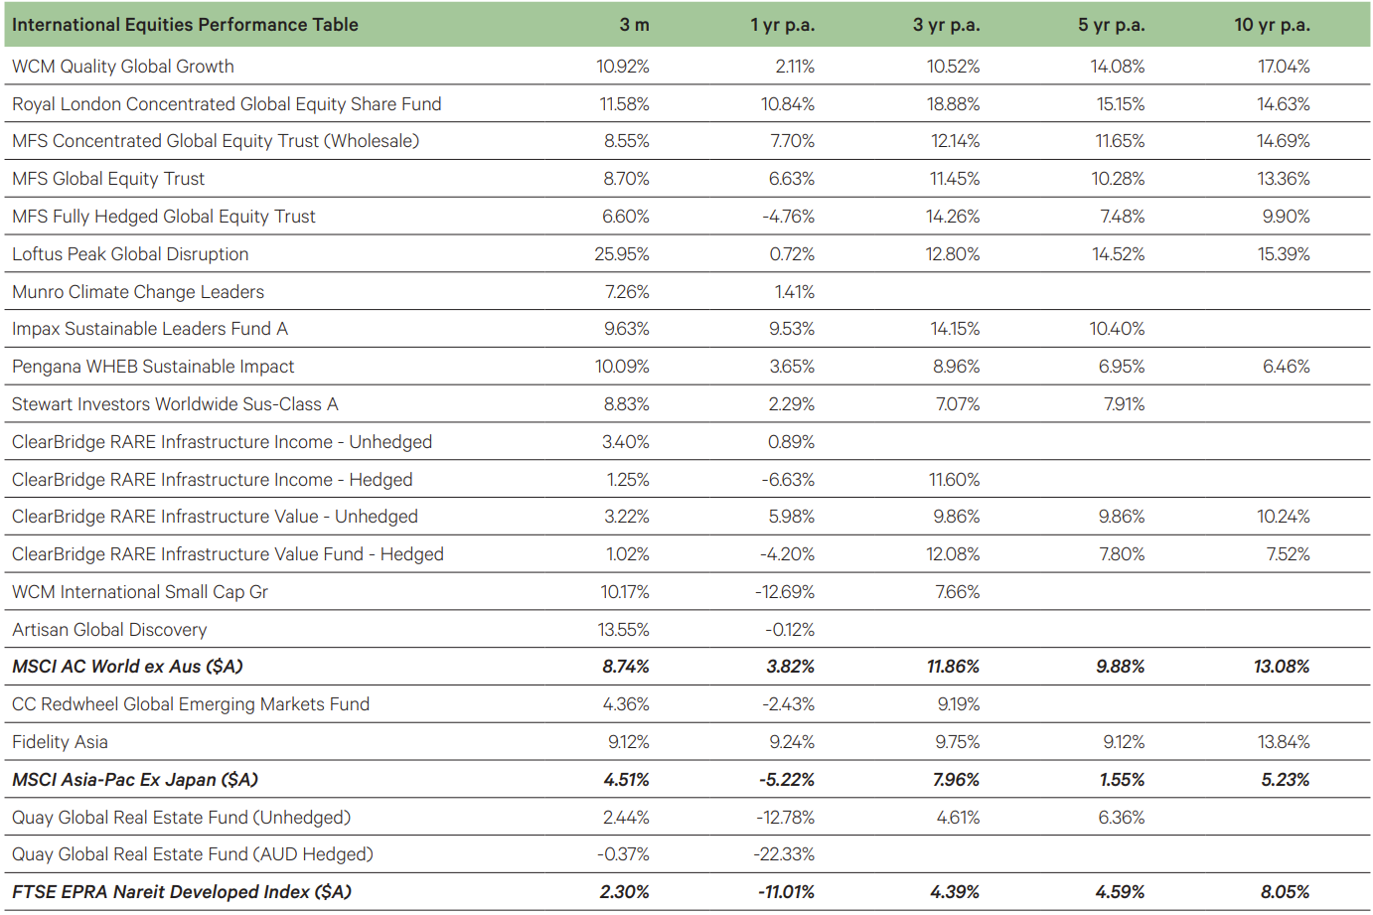Click 'ClearBridge RARE Infrastructure Income - Hedged'
The width and height of the screenshot is (1373, 915).
(213, 480)
